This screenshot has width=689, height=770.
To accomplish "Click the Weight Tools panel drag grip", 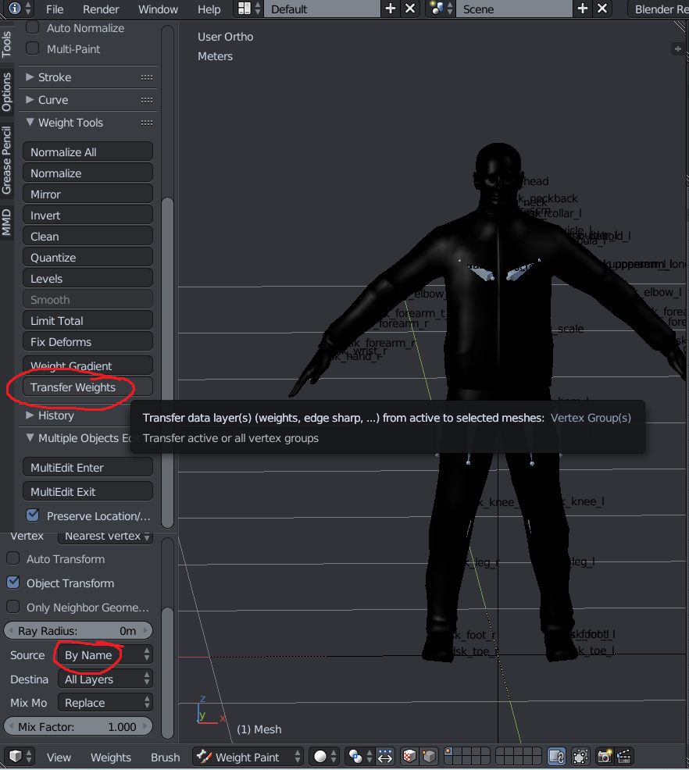I will pos(146,123).
